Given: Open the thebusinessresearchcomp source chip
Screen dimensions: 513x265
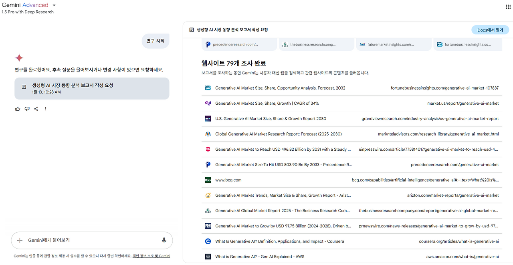Looking at the screenshot, I should click(316, 44).
